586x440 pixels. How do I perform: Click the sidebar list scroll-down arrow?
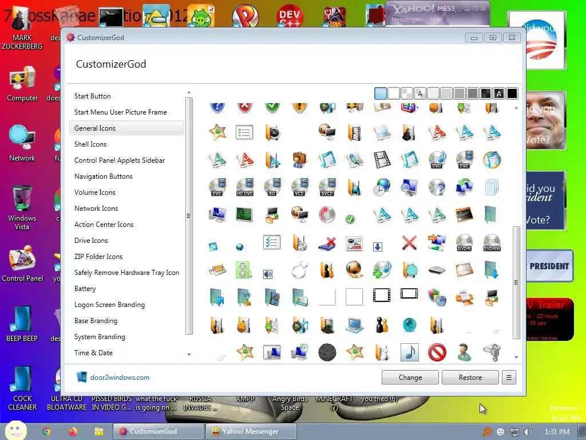[x=189, y=354]
